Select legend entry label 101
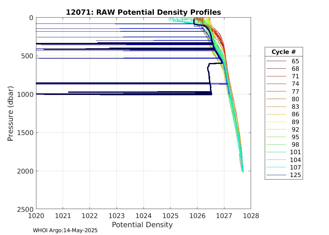329x235 pixels. 295,152
